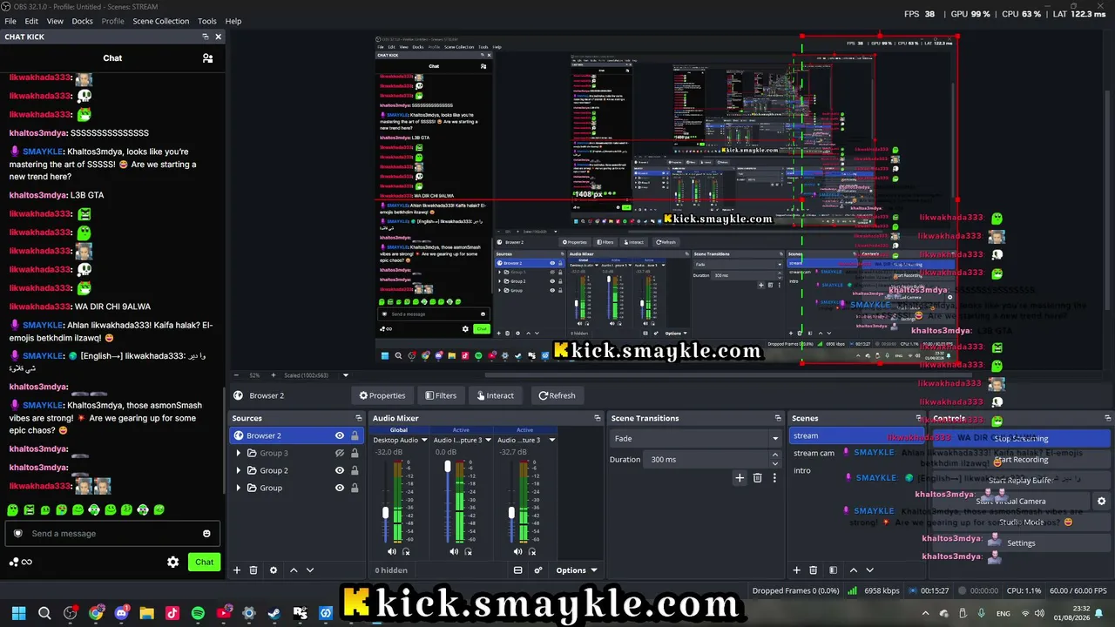Move selected source down
The image size is (1115, 627).
(x=310, y=570)
